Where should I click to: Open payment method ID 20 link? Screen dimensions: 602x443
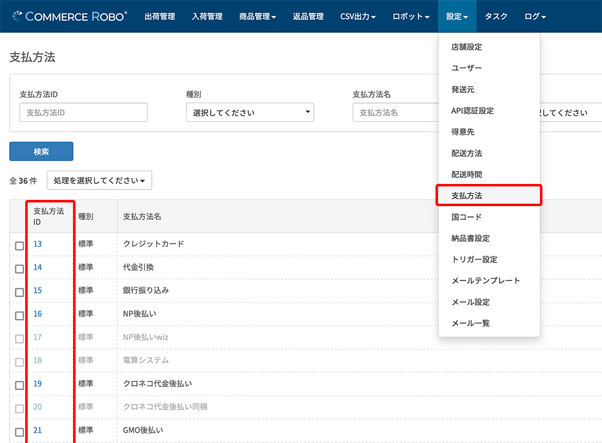(x=37, y=407)
